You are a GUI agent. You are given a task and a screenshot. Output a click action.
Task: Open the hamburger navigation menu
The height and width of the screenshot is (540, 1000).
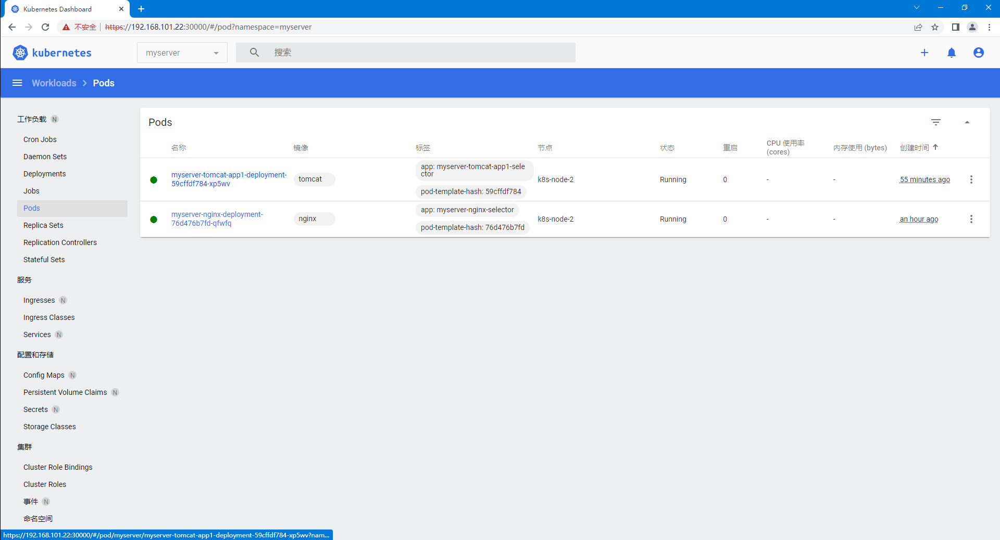click(x=17, y=83)
